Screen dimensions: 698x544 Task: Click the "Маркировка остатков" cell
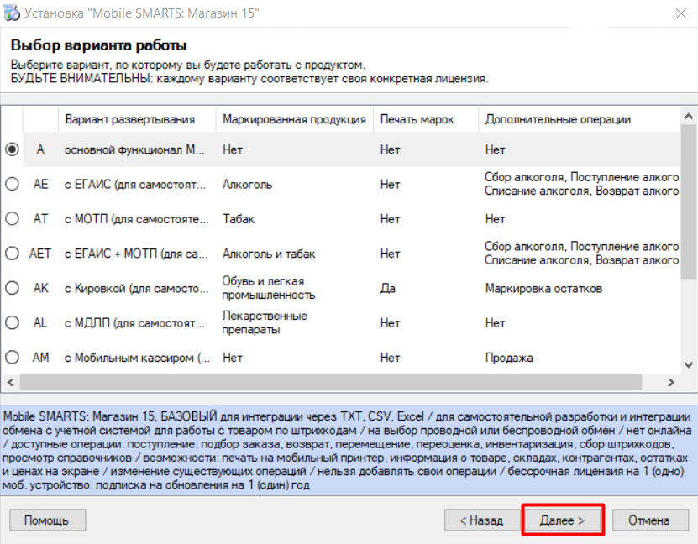point(543,289)
